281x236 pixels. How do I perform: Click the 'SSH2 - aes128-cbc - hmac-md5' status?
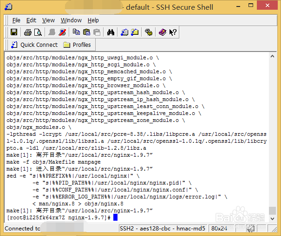coord(163,229)
